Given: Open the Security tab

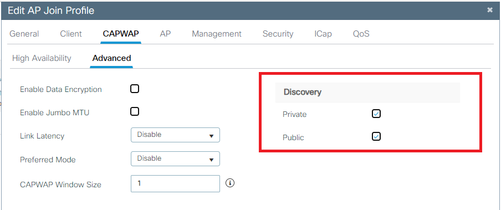Looking at the screenshot, I should tap(278, 34).
